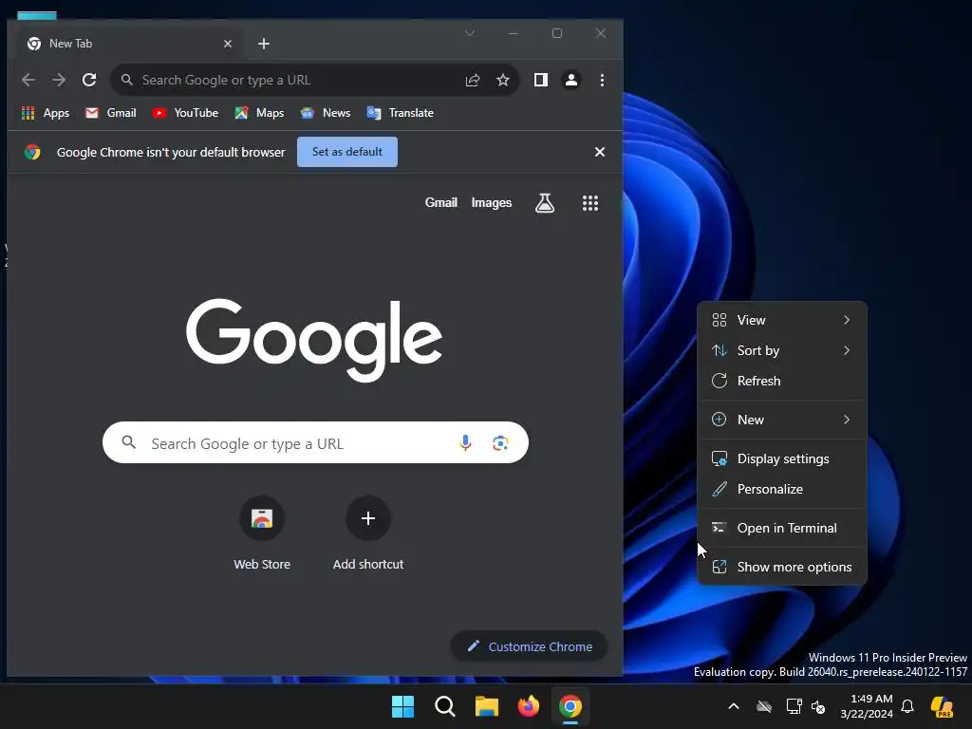Bookmark this tab with the star icon
The height and width of the screenshot is (729, 972).
coord(503,80)
